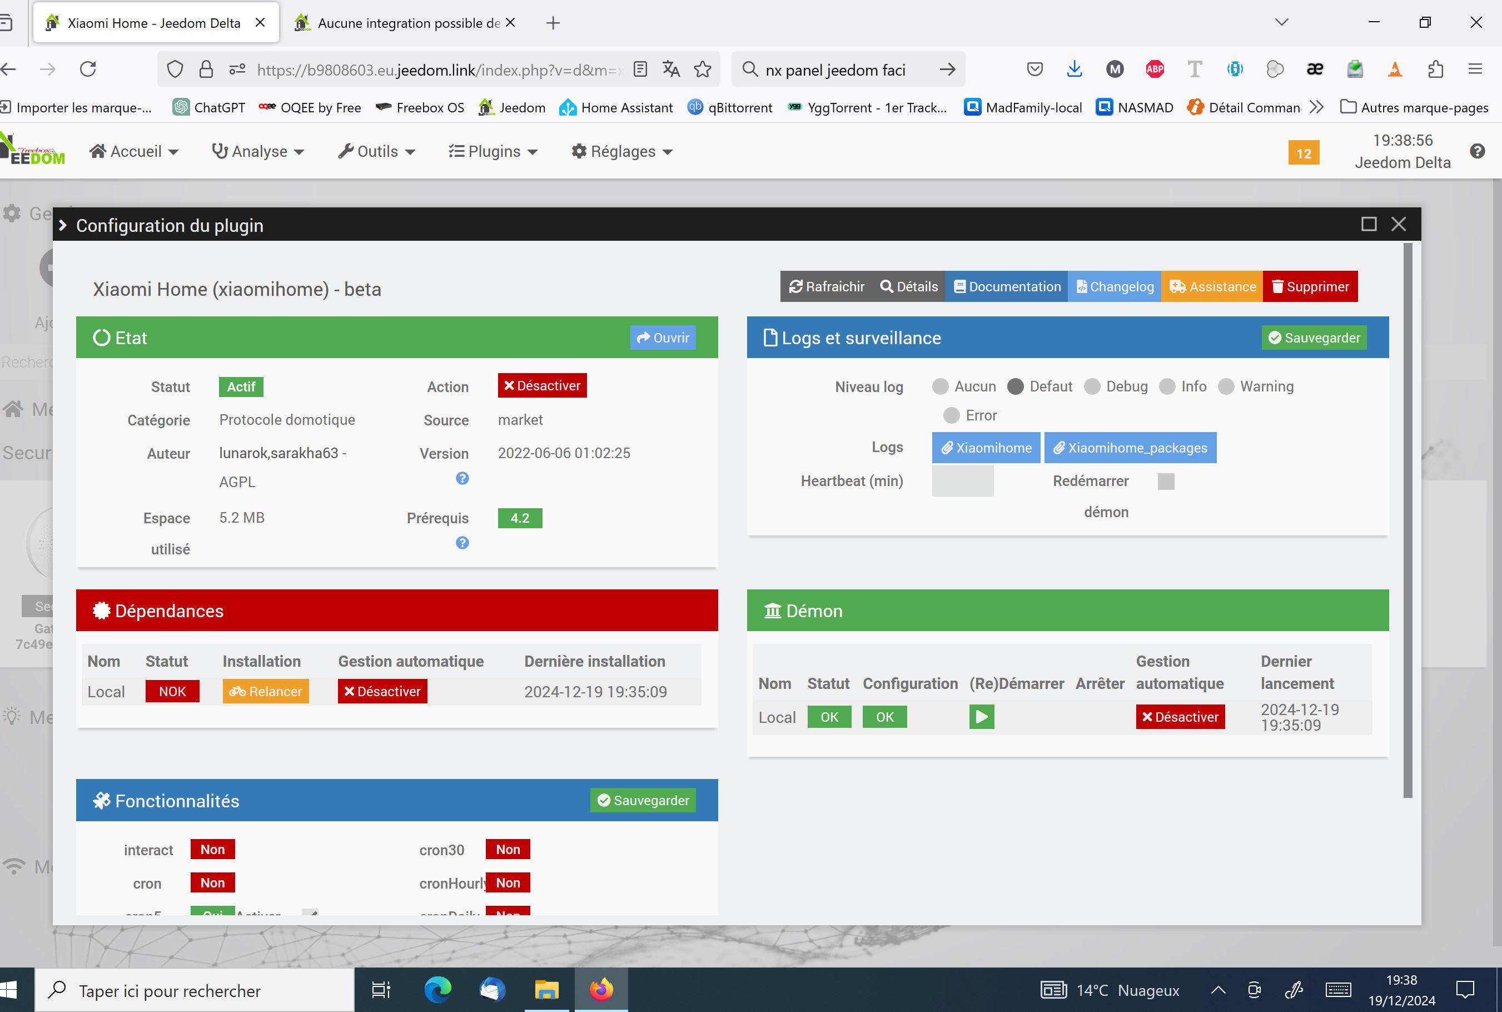Click the Heartbeat (min) input field
Image resolution: width=1502 pixels, height=1012 pixels.
coord(962,481)
